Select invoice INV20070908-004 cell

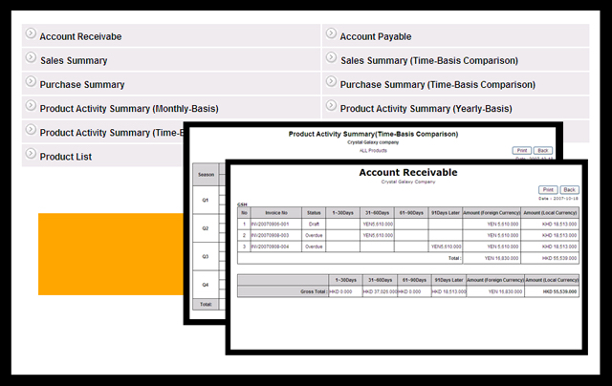click(276, 247)
